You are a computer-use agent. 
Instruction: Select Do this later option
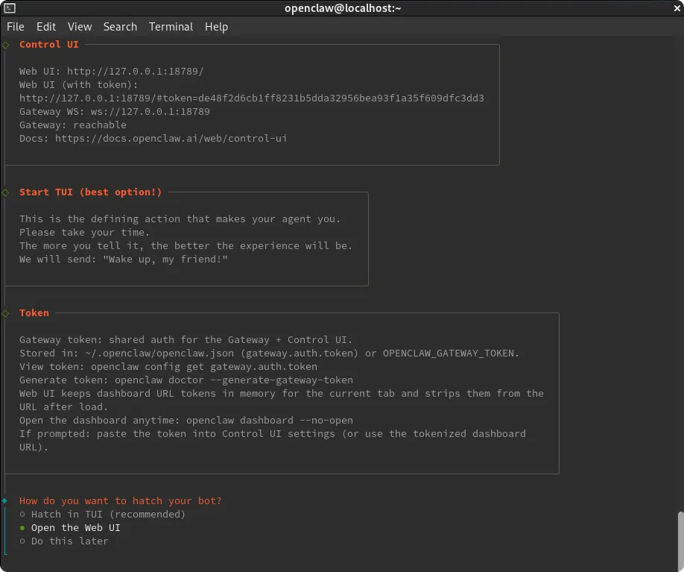point(64,541)
